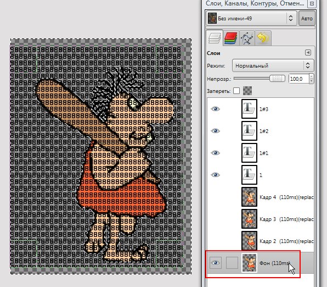Select the 'Фон (110ms)' layer name
Image resolution: width=327 pixels, height=287 pixels.
point(275,263)
